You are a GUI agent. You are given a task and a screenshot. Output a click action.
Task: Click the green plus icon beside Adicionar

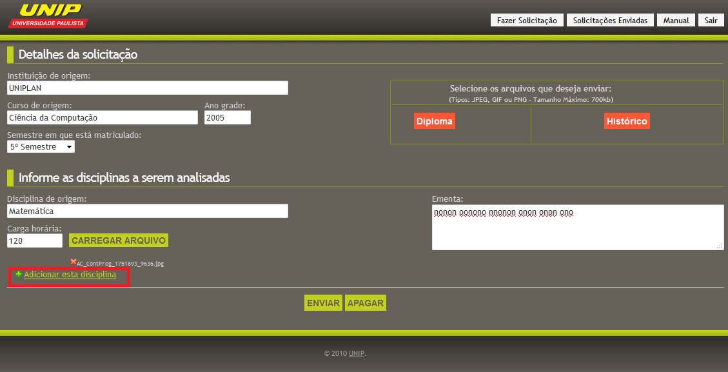(19, 275)
